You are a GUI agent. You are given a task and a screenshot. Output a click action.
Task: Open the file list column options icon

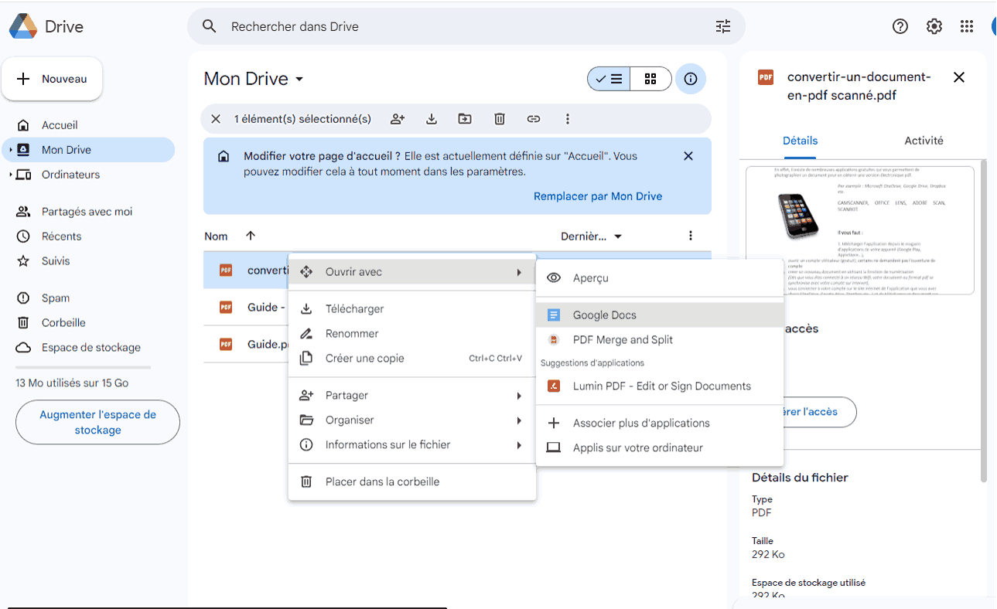[691, 236]
